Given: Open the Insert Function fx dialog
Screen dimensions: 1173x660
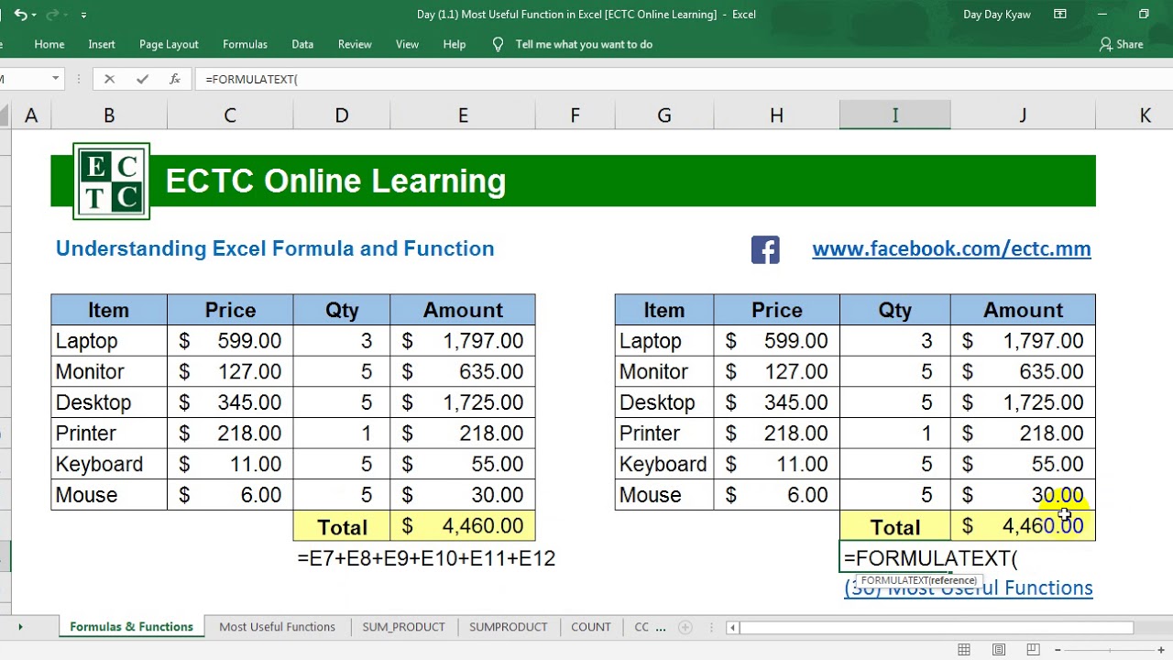Looking at the screenshot, I should (x=174, y=79).
